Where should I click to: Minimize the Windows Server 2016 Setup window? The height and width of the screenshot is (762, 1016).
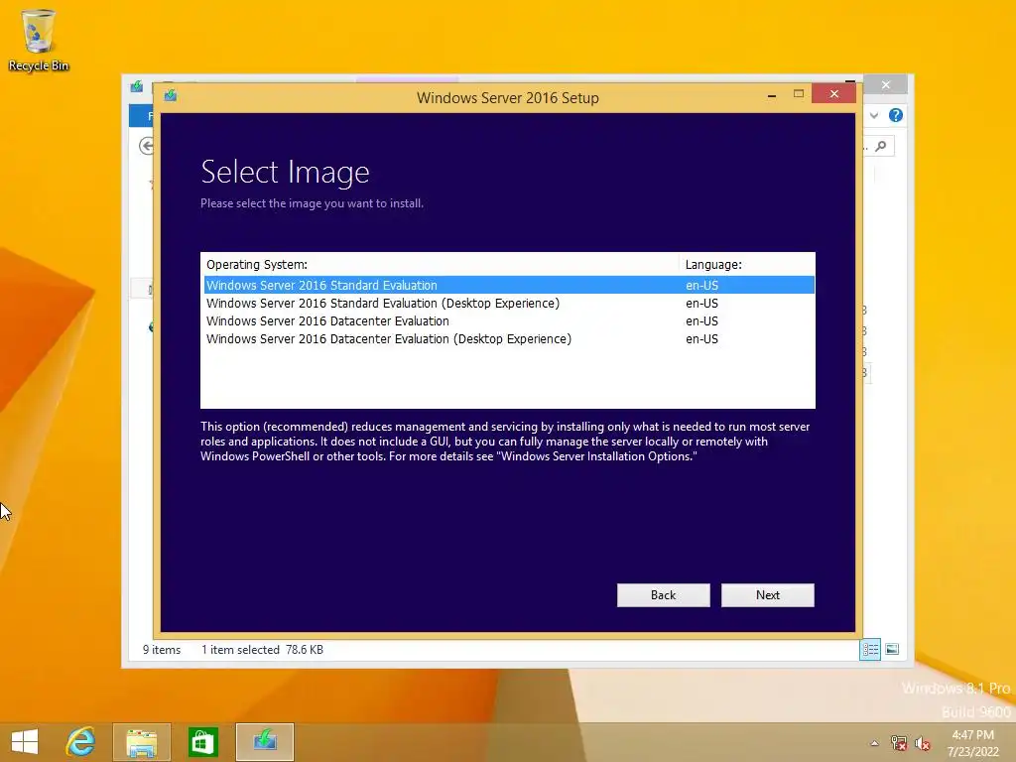(x=771, y=94)
